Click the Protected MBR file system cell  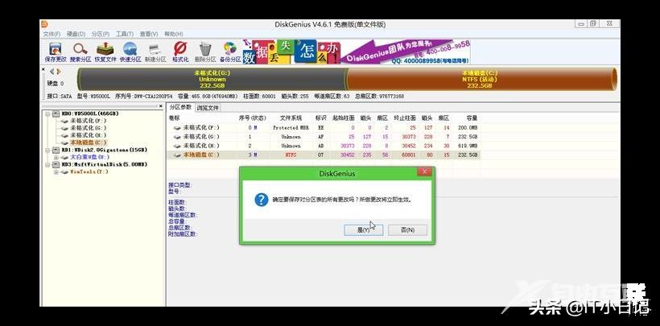tap(291, 128)
